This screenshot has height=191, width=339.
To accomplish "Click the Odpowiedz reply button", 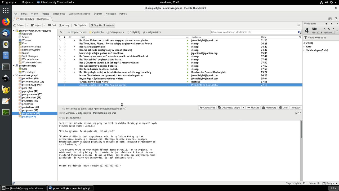I will pos(207,108).
